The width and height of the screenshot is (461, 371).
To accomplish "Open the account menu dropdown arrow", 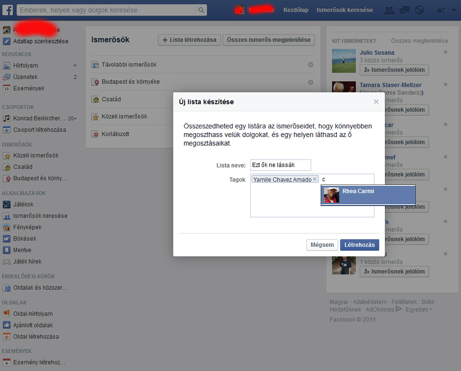I will [x=453, y=10].
